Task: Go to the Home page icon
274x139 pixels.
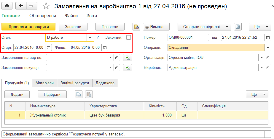Action: [x=7, y=6]
